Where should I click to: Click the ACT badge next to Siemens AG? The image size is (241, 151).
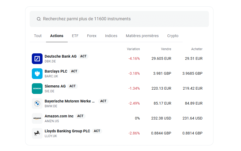pos(72,86)
